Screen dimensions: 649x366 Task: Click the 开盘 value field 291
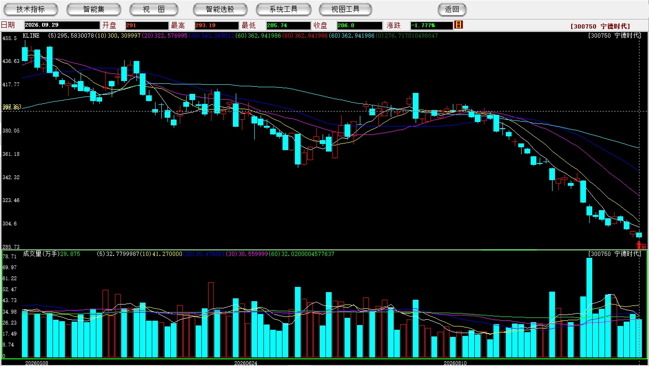point(147,25)
